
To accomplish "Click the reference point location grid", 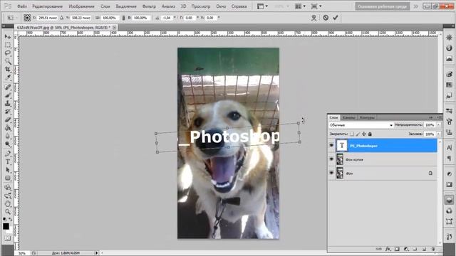I will tap(27, 18).
